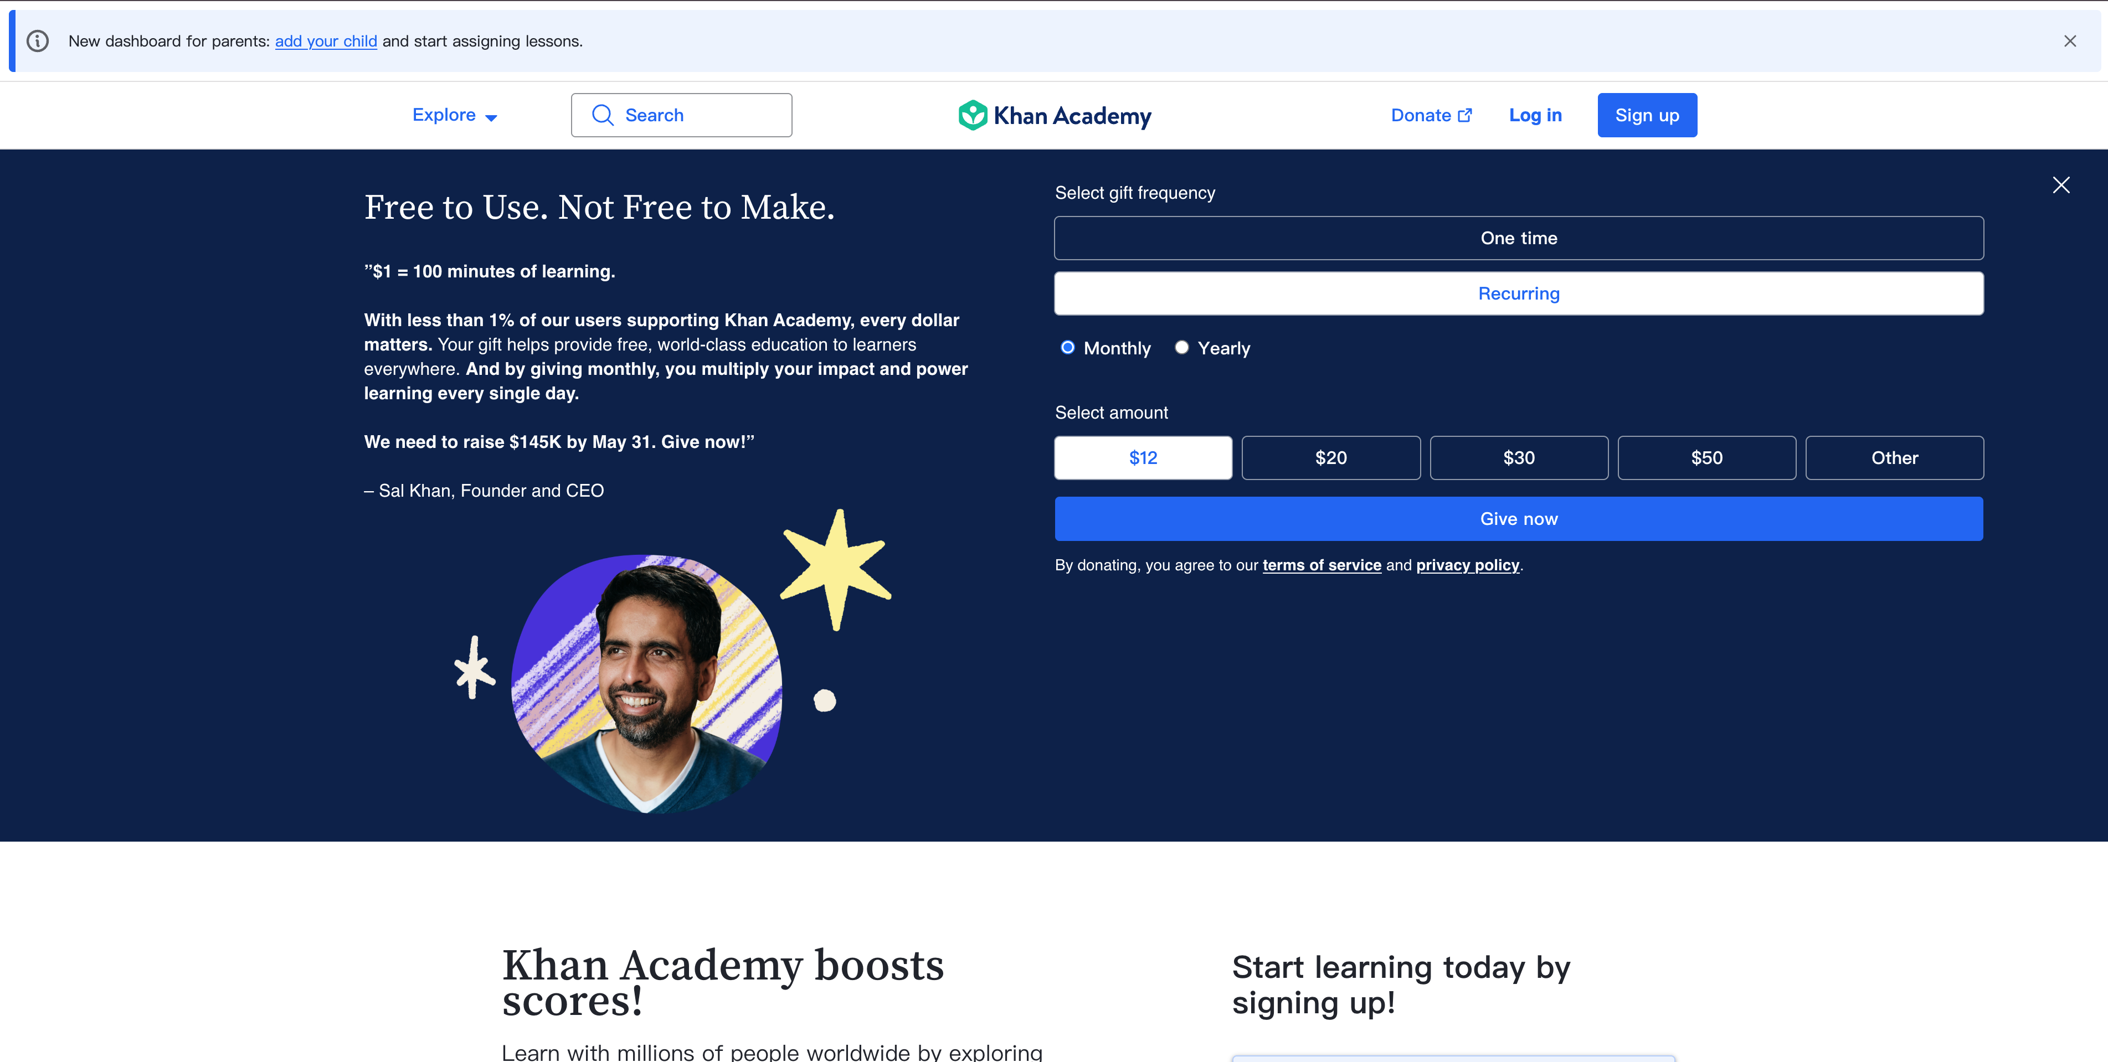Open the privacy policy link
2108x1062 pixels.
1467,565
